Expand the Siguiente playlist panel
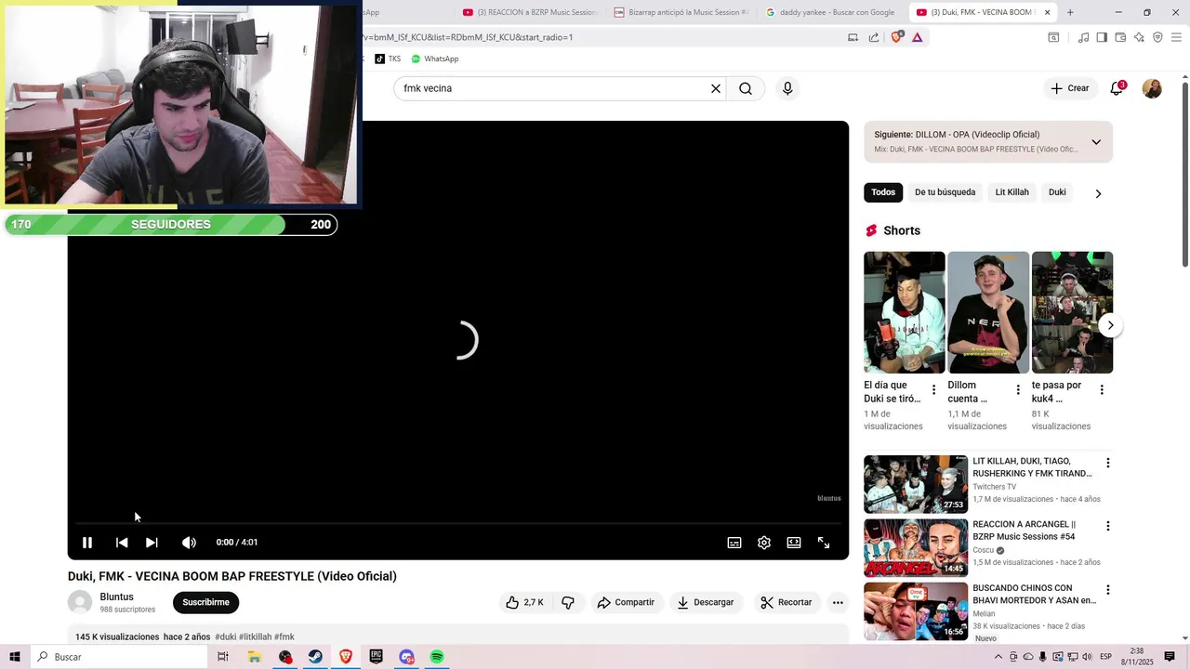Image resolution: width=1190 pixels, height=669 pixels. tap(1096, 142)
